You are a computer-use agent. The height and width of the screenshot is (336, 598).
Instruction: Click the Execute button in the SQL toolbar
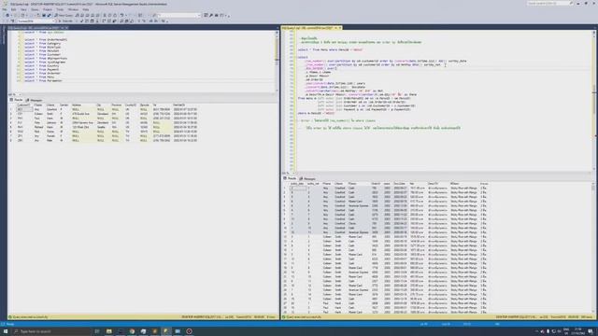[66, 21]
